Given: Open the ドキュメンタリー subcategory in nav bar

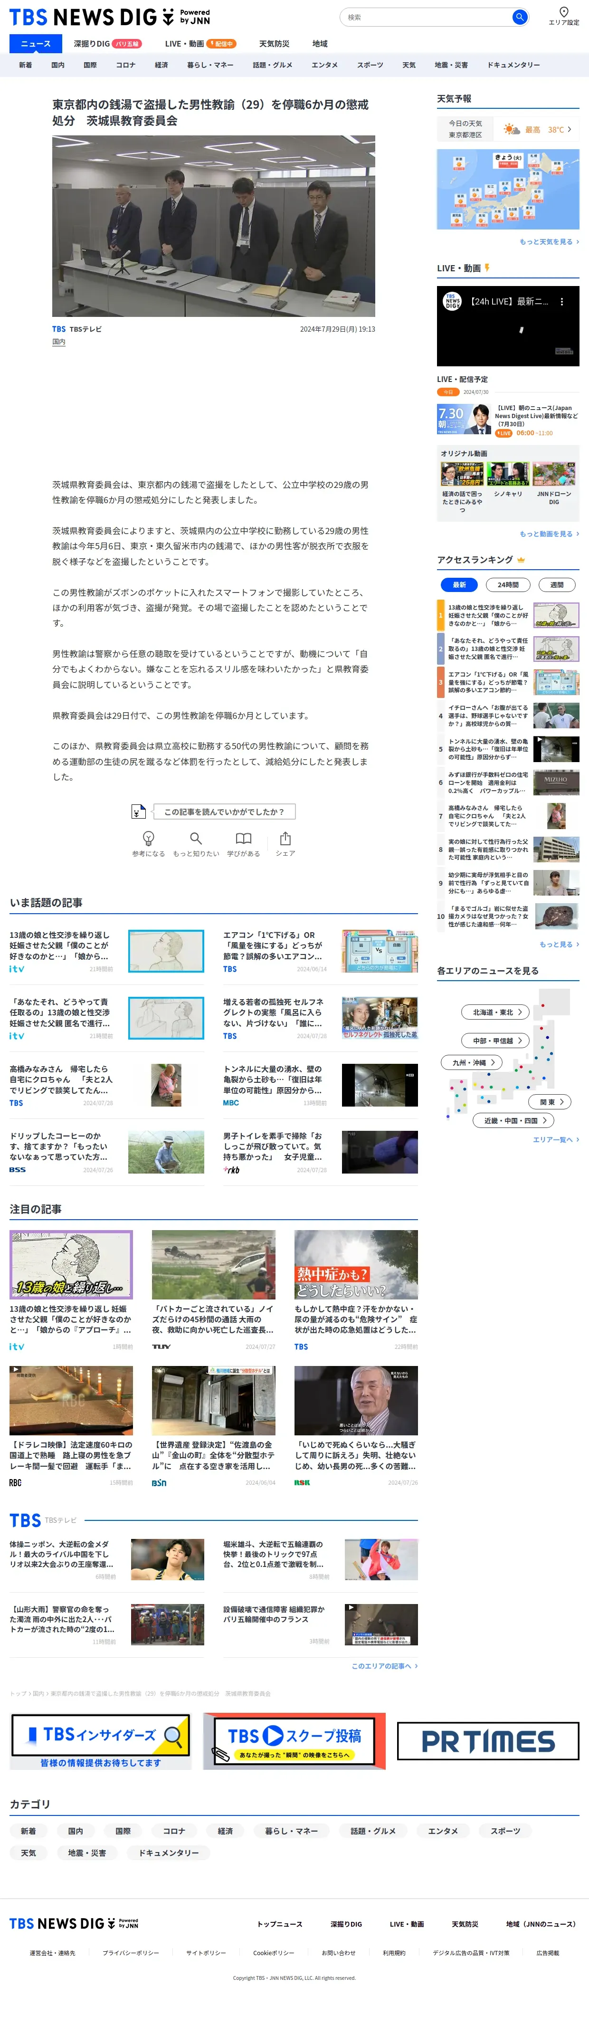Looking at the screenshot, I should coord(513,65).
